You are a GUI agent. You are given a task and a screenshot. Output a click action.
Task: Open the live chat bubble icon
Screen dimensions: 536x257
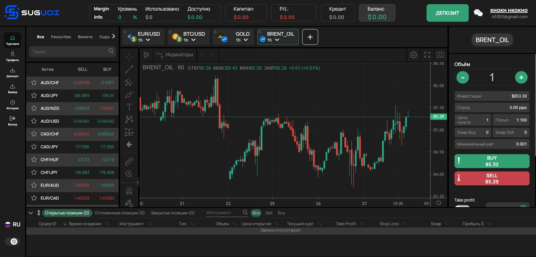pos(478,13)
